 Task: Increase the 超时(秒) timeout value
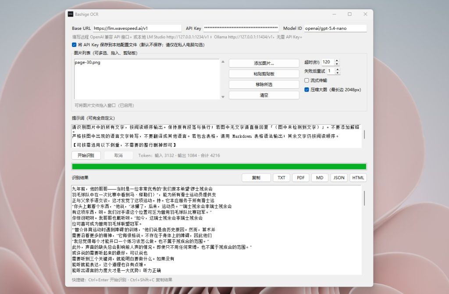(x=337, y=61)
